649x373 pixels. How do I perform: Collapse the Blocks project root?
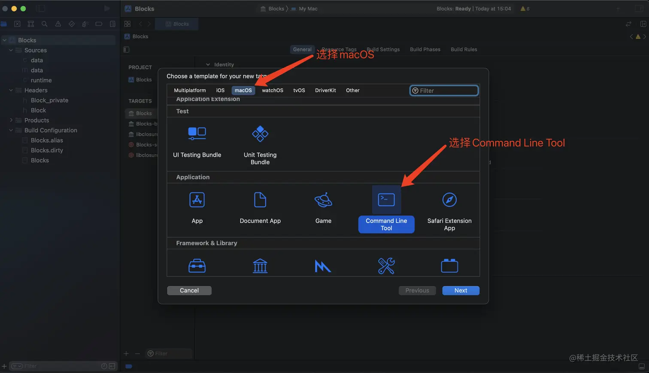click(x=5, y=40)
